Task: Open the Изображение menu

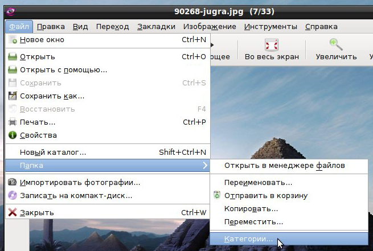Action: tap(210, 27)
